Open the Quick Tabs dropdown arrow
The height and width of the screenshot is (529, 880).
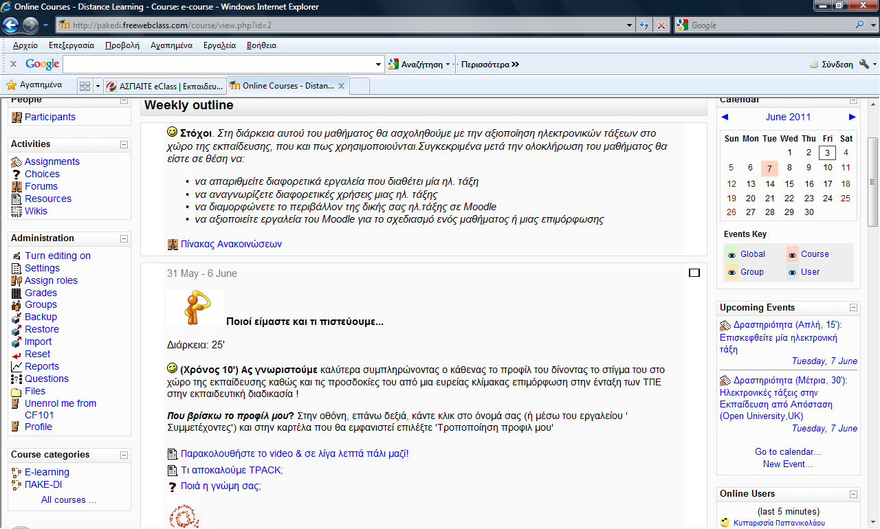(x=98, y=86)
